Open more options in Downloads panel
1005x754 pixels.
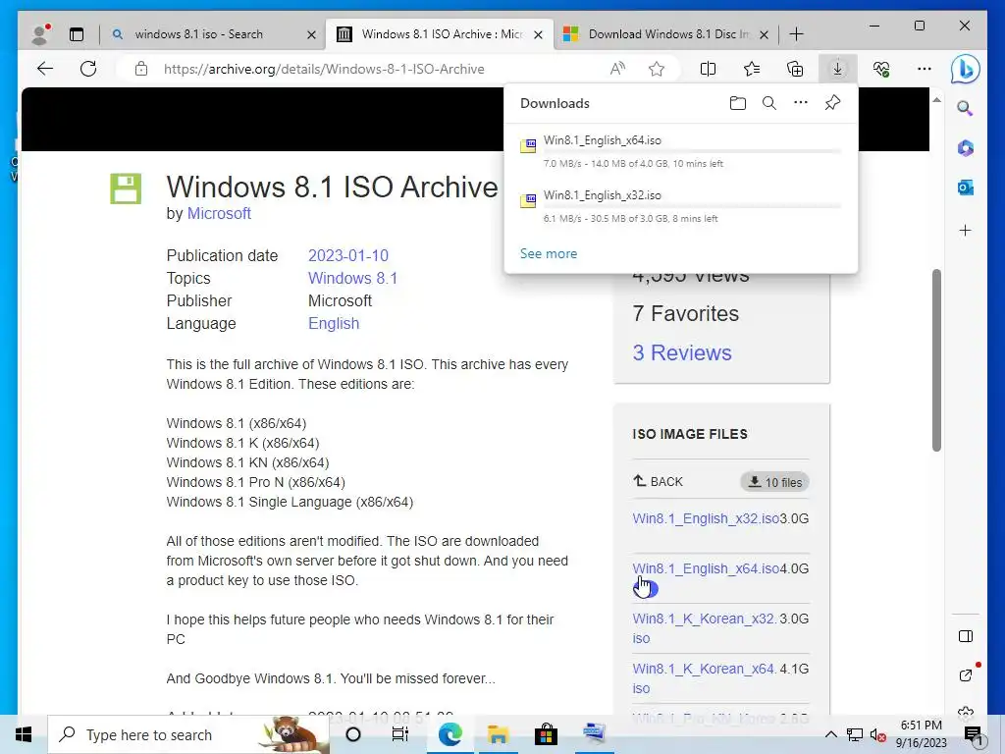point(801,102)
